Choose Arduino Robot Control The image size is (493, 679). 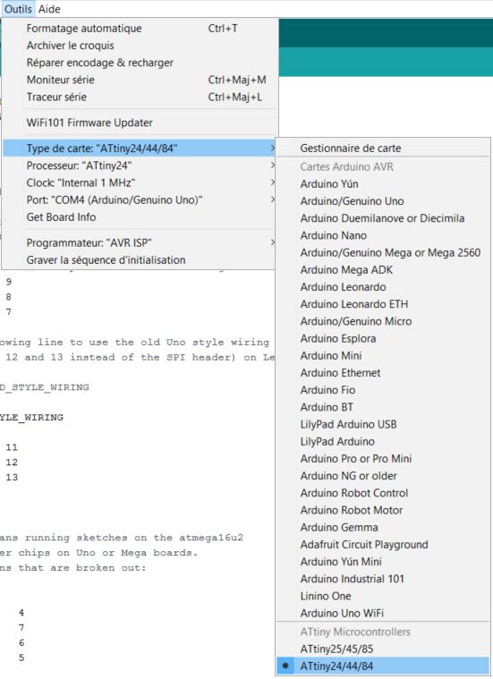(x=383, y=493)
